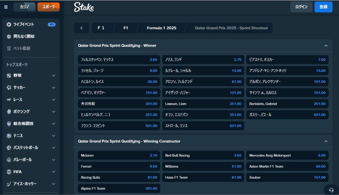Click the live events play icon
The height and width of the screenshot is (195, 339).
click(9, 25)
